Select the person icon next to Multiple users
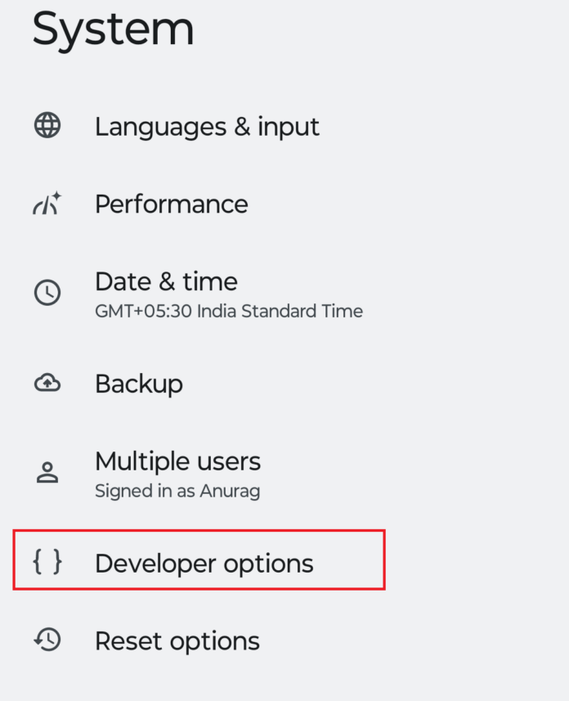569x701 pixels. click(x=47, y=472)
